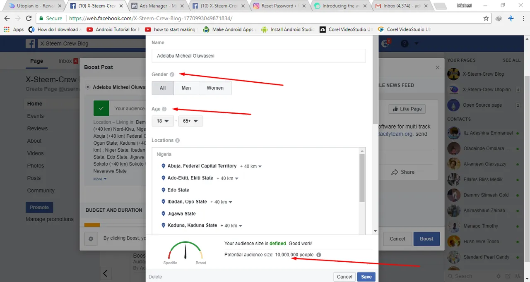Click the Boost Post settings gear icon
This screenshot has height=282, width=530.
pyautogui.click(x=91, y=239)
